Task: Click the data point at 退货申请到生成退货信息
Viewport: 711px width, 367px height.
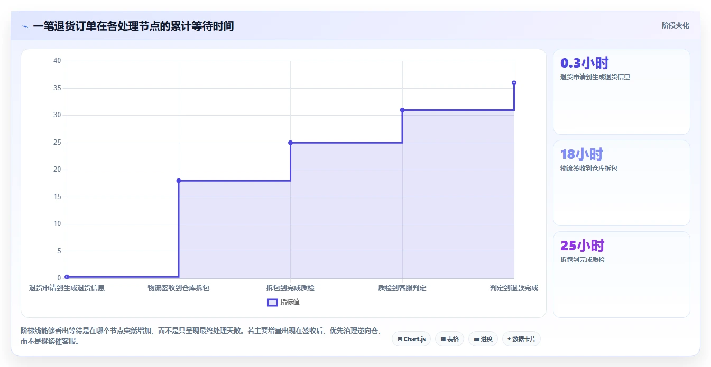Action: tap(67, 277)
